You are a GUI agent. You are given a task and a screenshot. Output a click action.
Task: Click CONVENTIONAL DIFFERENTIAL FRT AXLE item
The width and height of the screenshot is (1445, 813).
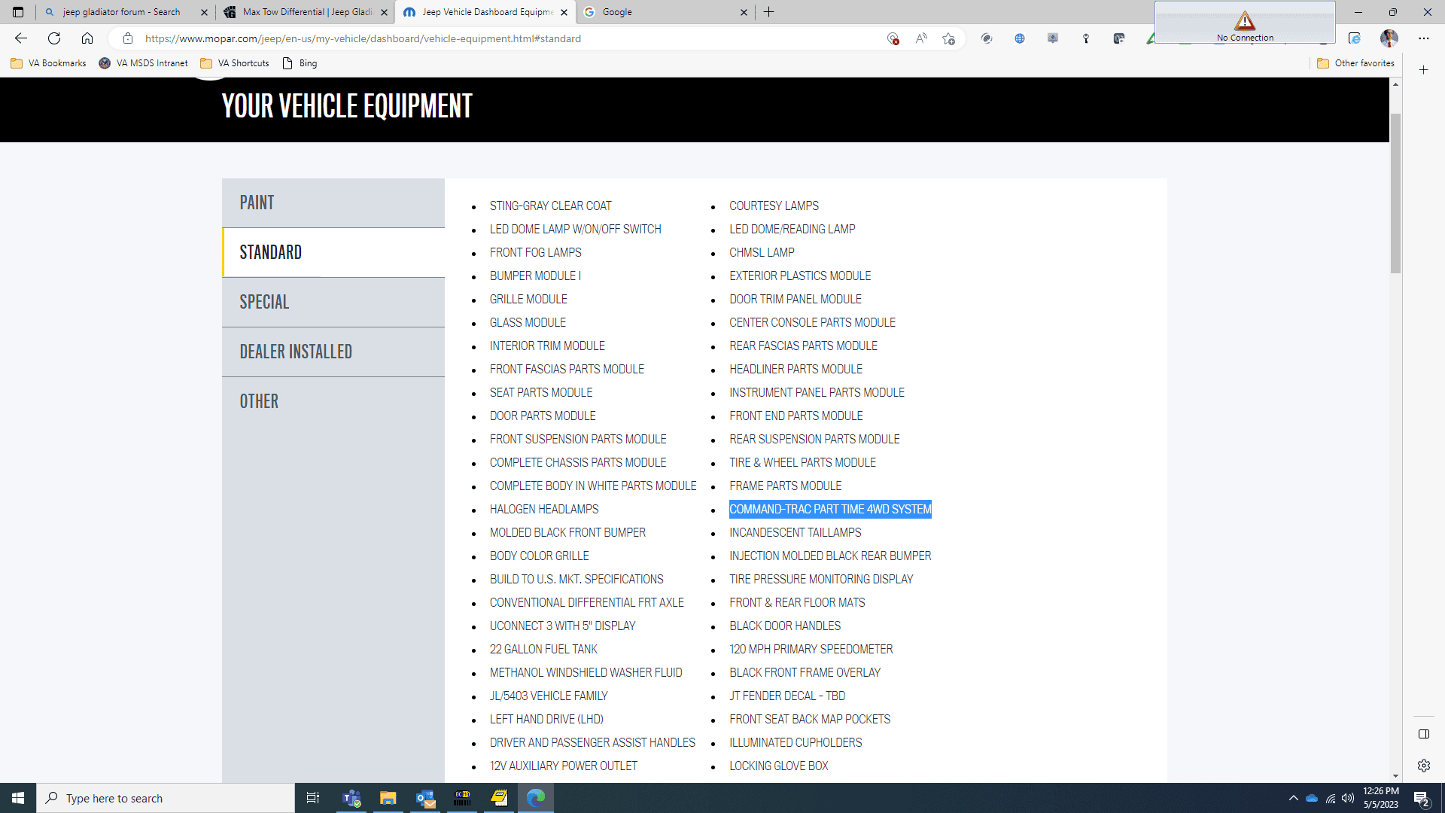point(587,603)
